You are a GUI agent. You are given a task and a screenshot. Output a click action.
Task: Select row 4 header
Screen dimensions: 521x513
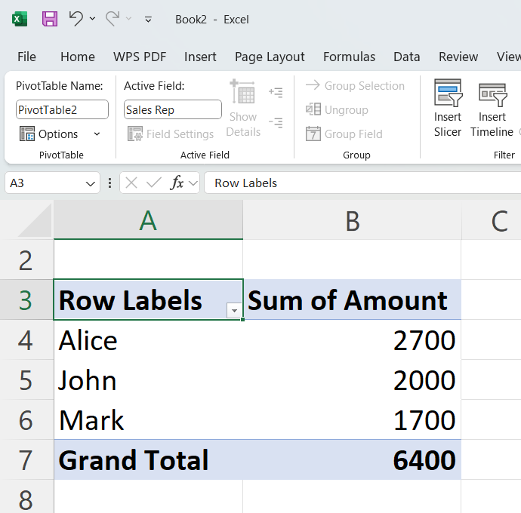[26, 340]
